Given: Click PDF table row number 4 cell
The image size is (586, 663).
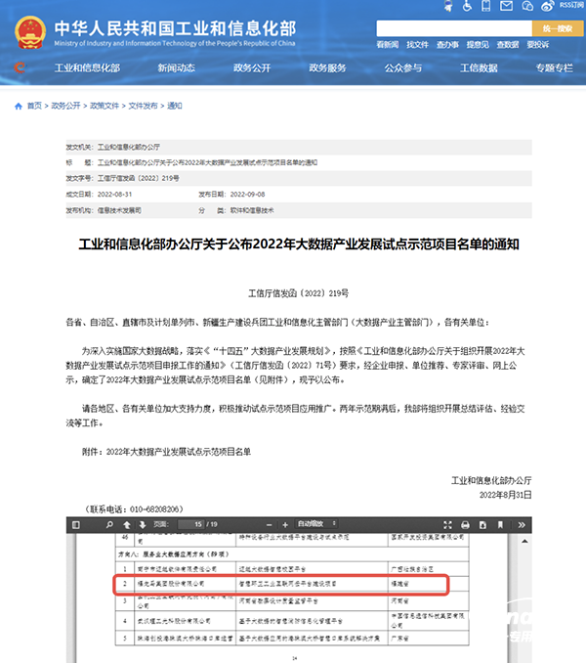Looking at the screenshot, I should point(125,621).
